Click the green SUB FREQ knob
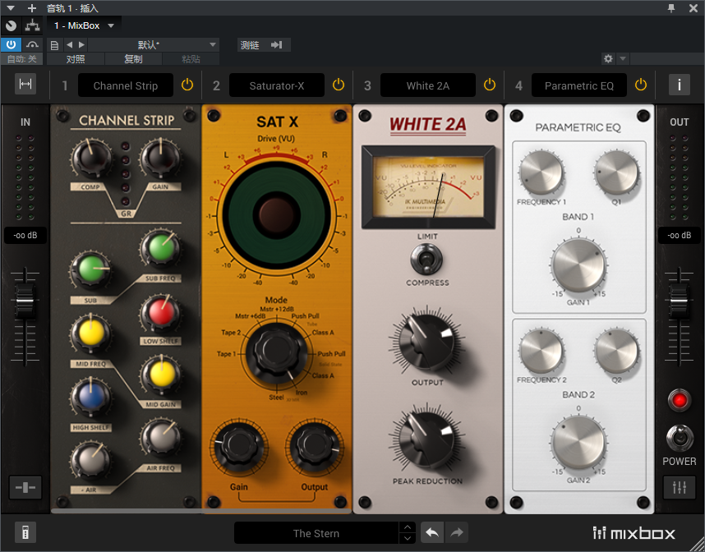The width and height of the screenshot is (705, 552). pos(160,248)
